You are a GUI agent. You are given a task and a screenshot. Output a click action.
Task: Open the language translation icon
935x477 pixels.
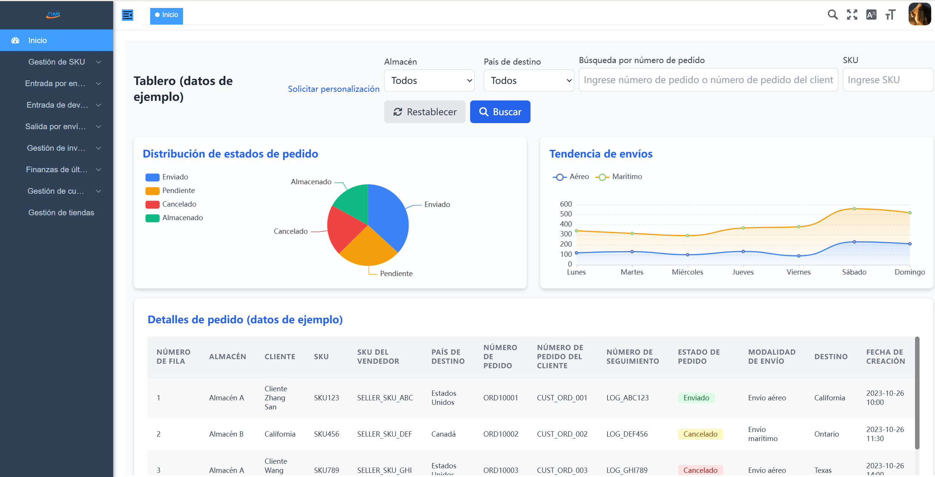[x=871, y=15]
